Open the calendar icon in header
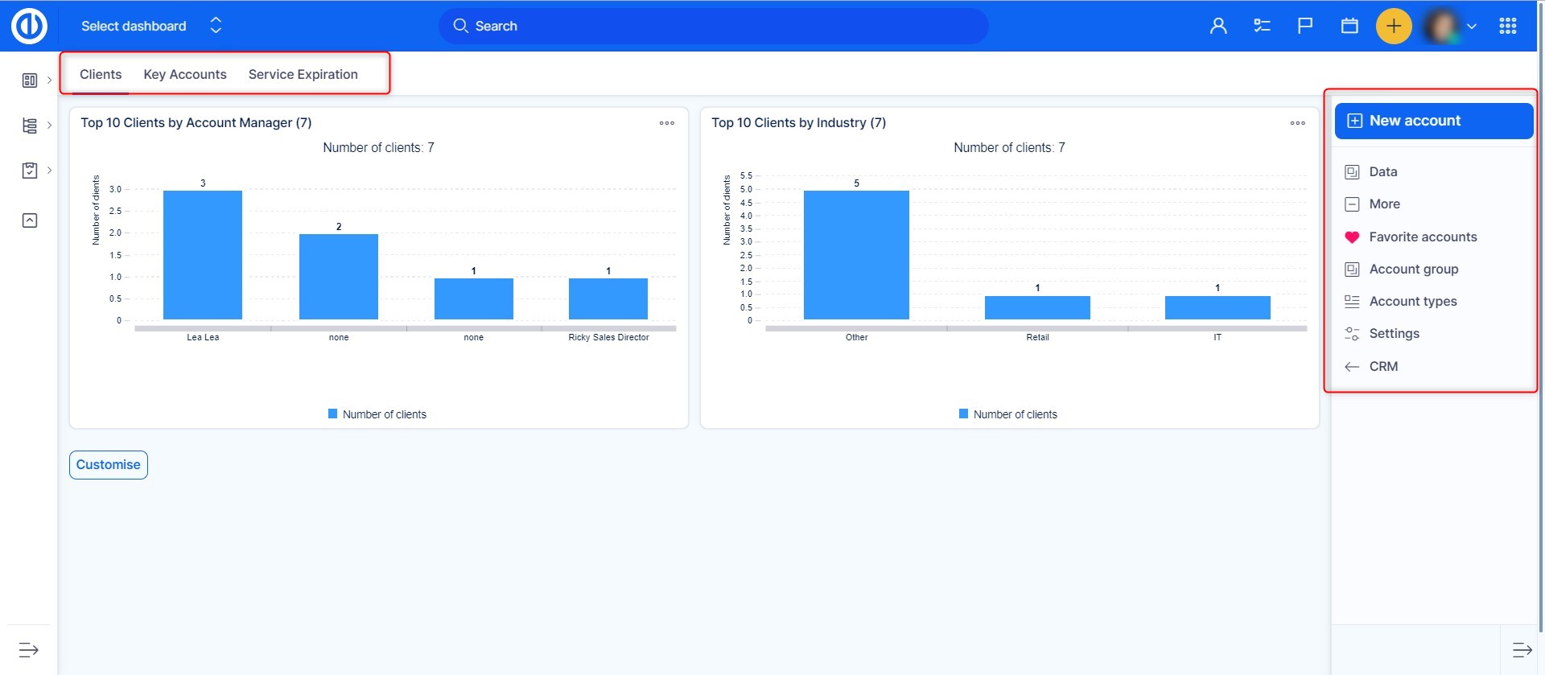This screenshot has width=1545, height=675. pyautogui.click(x=1349, y=26)
